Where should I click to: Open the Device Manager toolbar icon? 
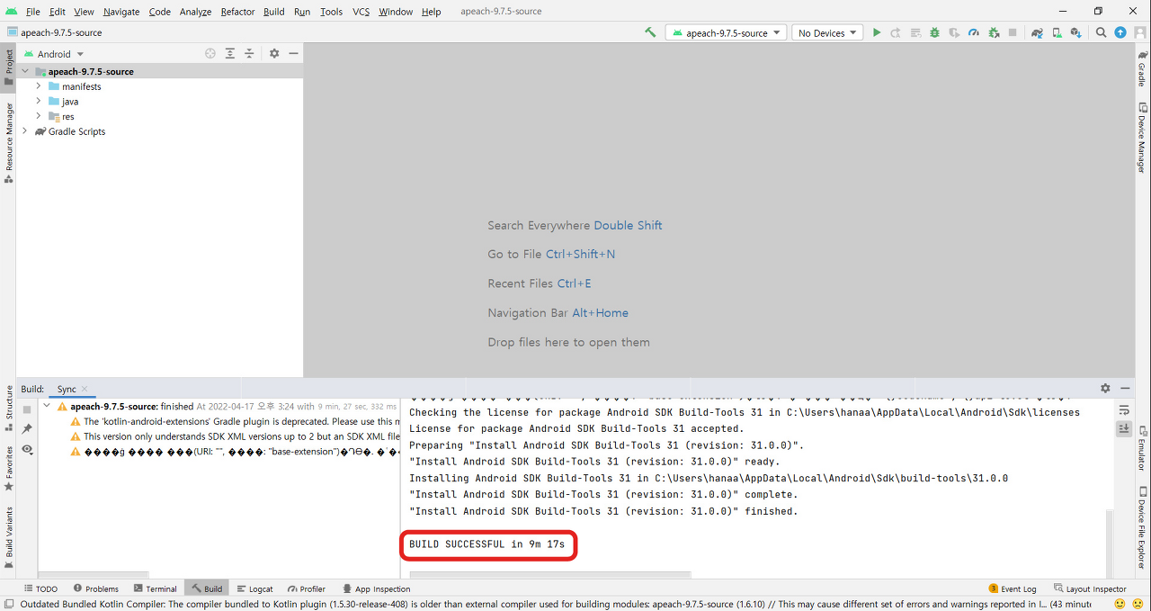(x=1057, y=32)
